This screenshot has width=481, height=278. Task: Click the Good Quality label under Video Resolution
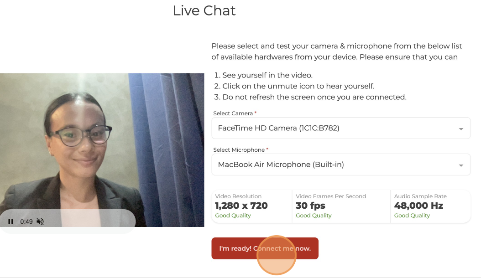pyautogui.click(x=233, y=216)
